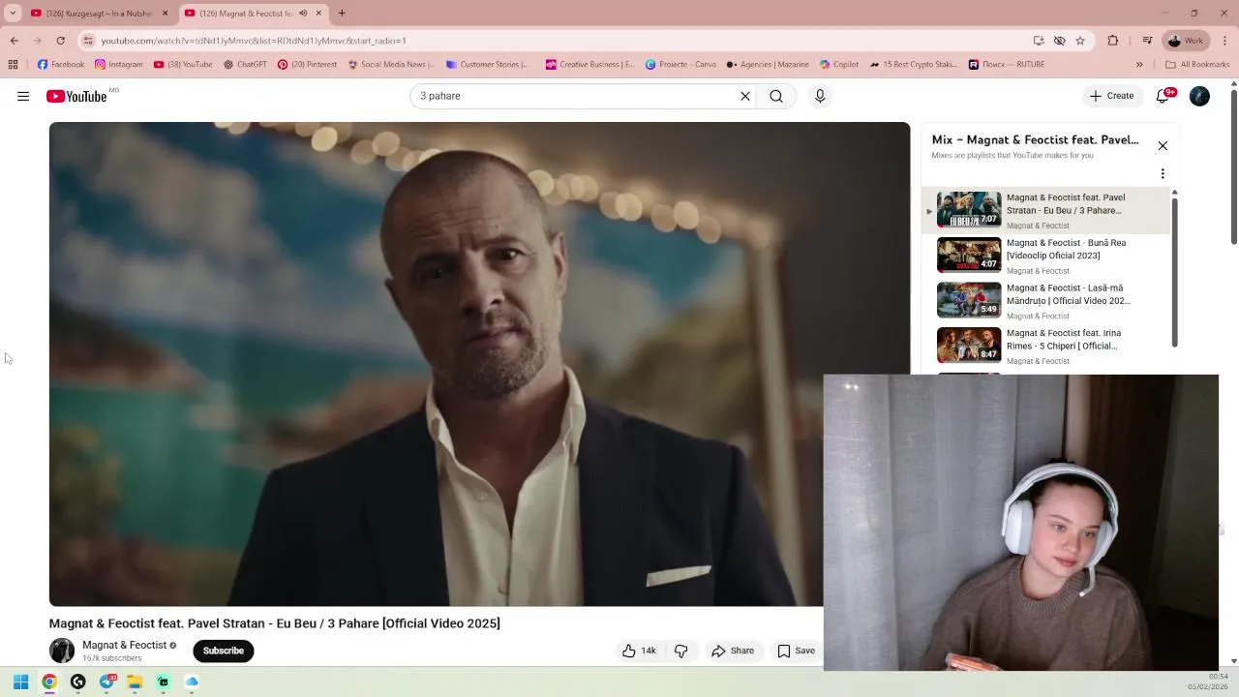Open the Canva Proiecte bookmark
This screenshot has height=697, width=1239.
click(680, 65)
